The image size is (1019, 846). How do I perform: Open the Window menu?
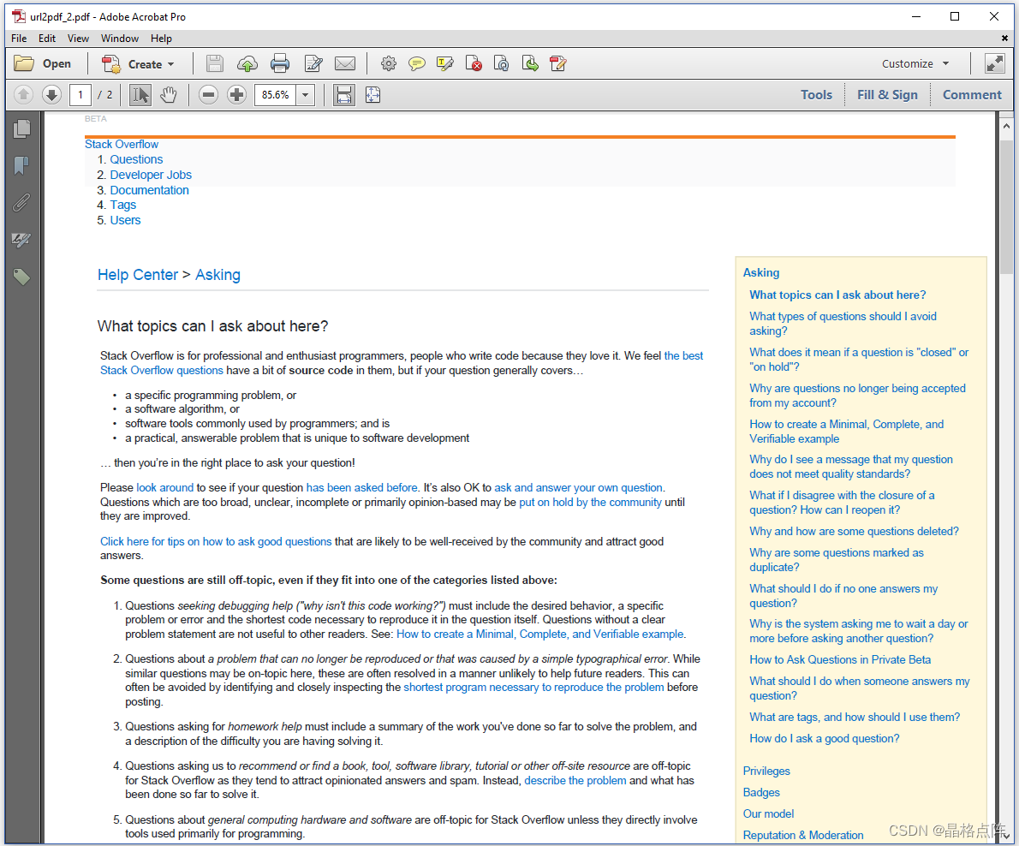tap(120, 39)
